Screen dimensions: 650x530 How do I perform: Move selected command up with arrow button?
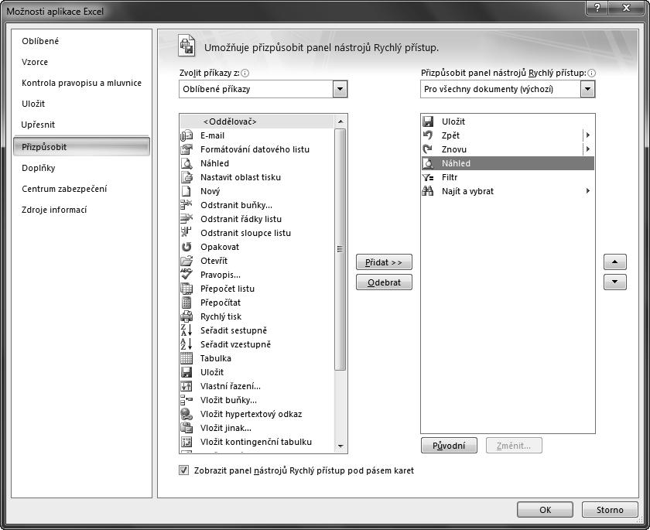point(614,262)
